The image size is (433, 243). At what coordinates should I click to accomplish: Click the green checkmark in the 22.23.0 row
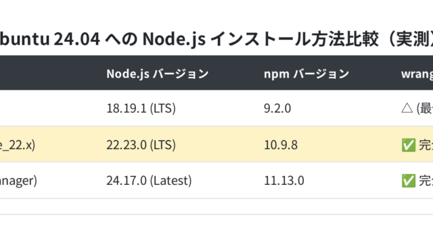tap(409, 145)
